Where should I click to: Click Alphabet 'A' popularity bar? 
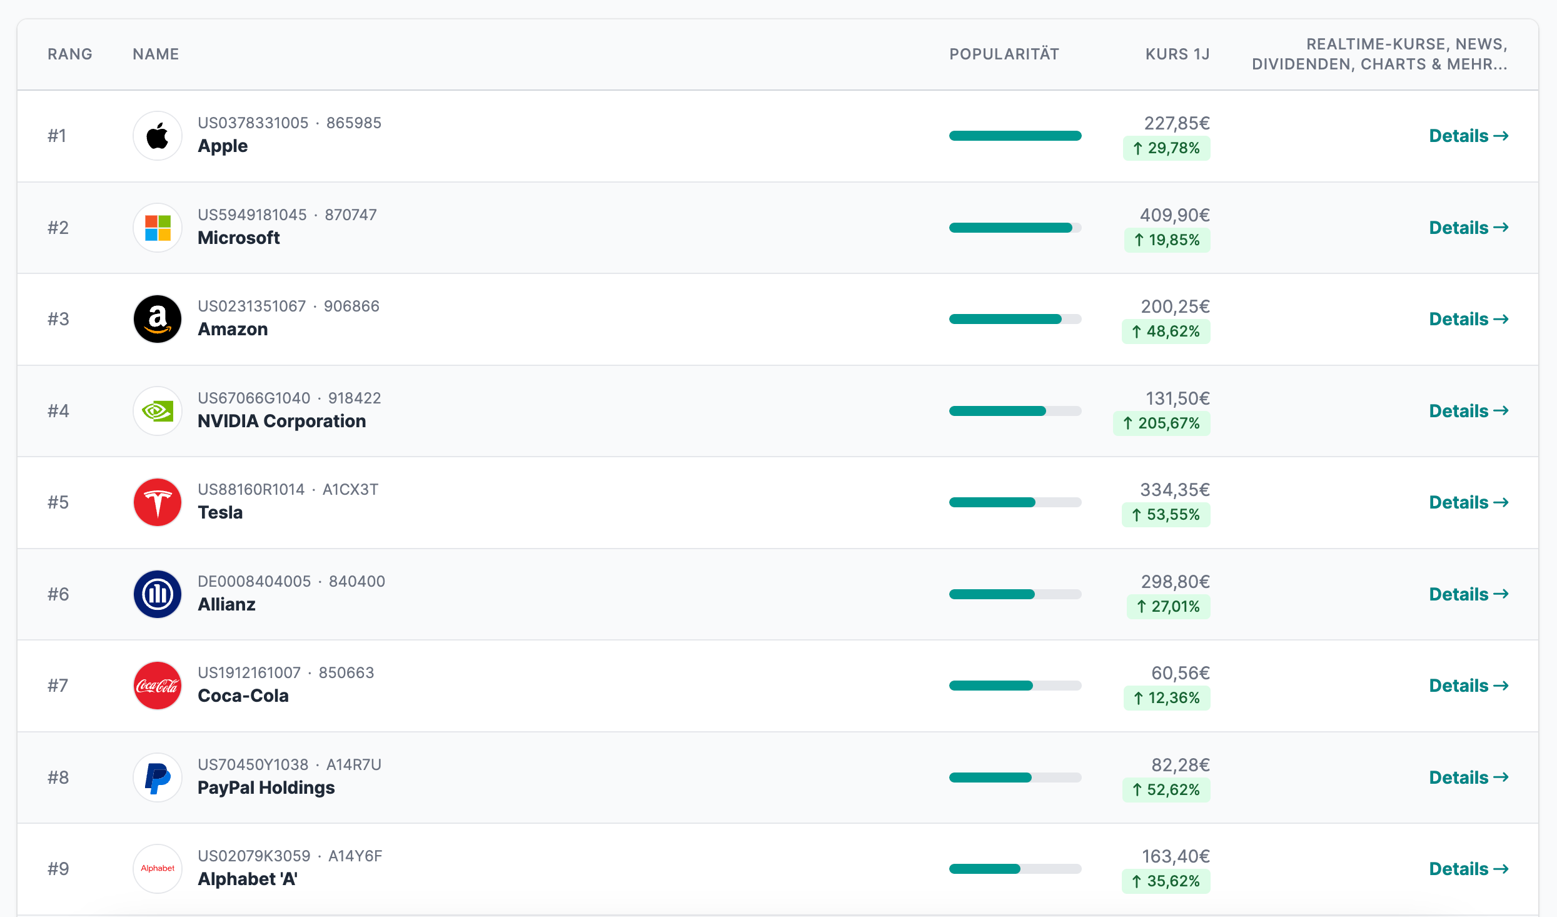pos(1015,869)
